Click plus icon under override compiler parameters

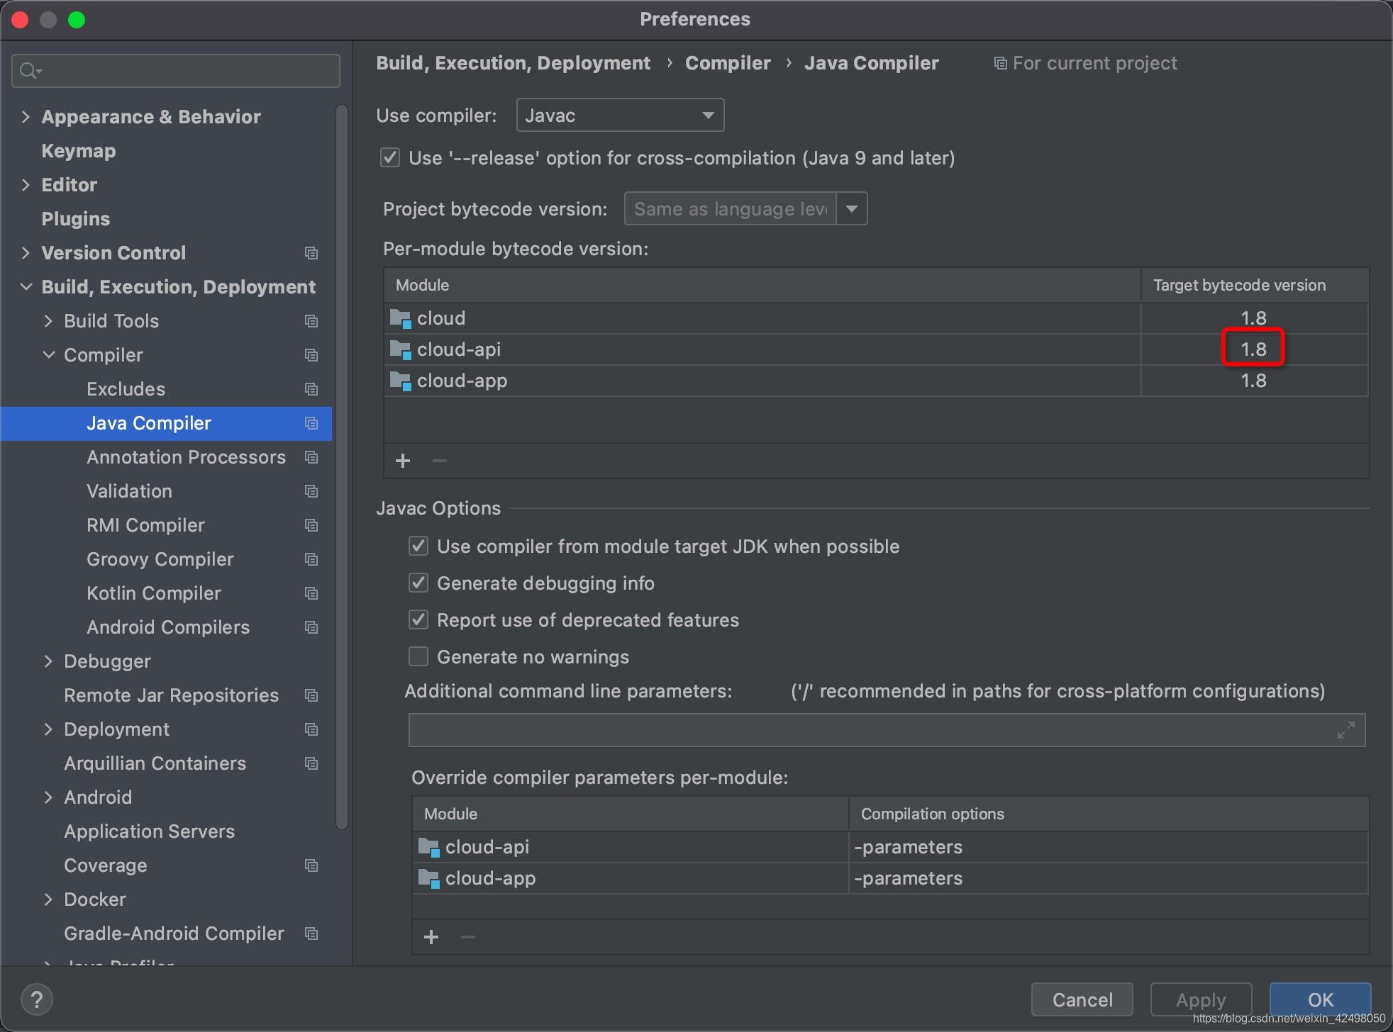click(431, 937)
